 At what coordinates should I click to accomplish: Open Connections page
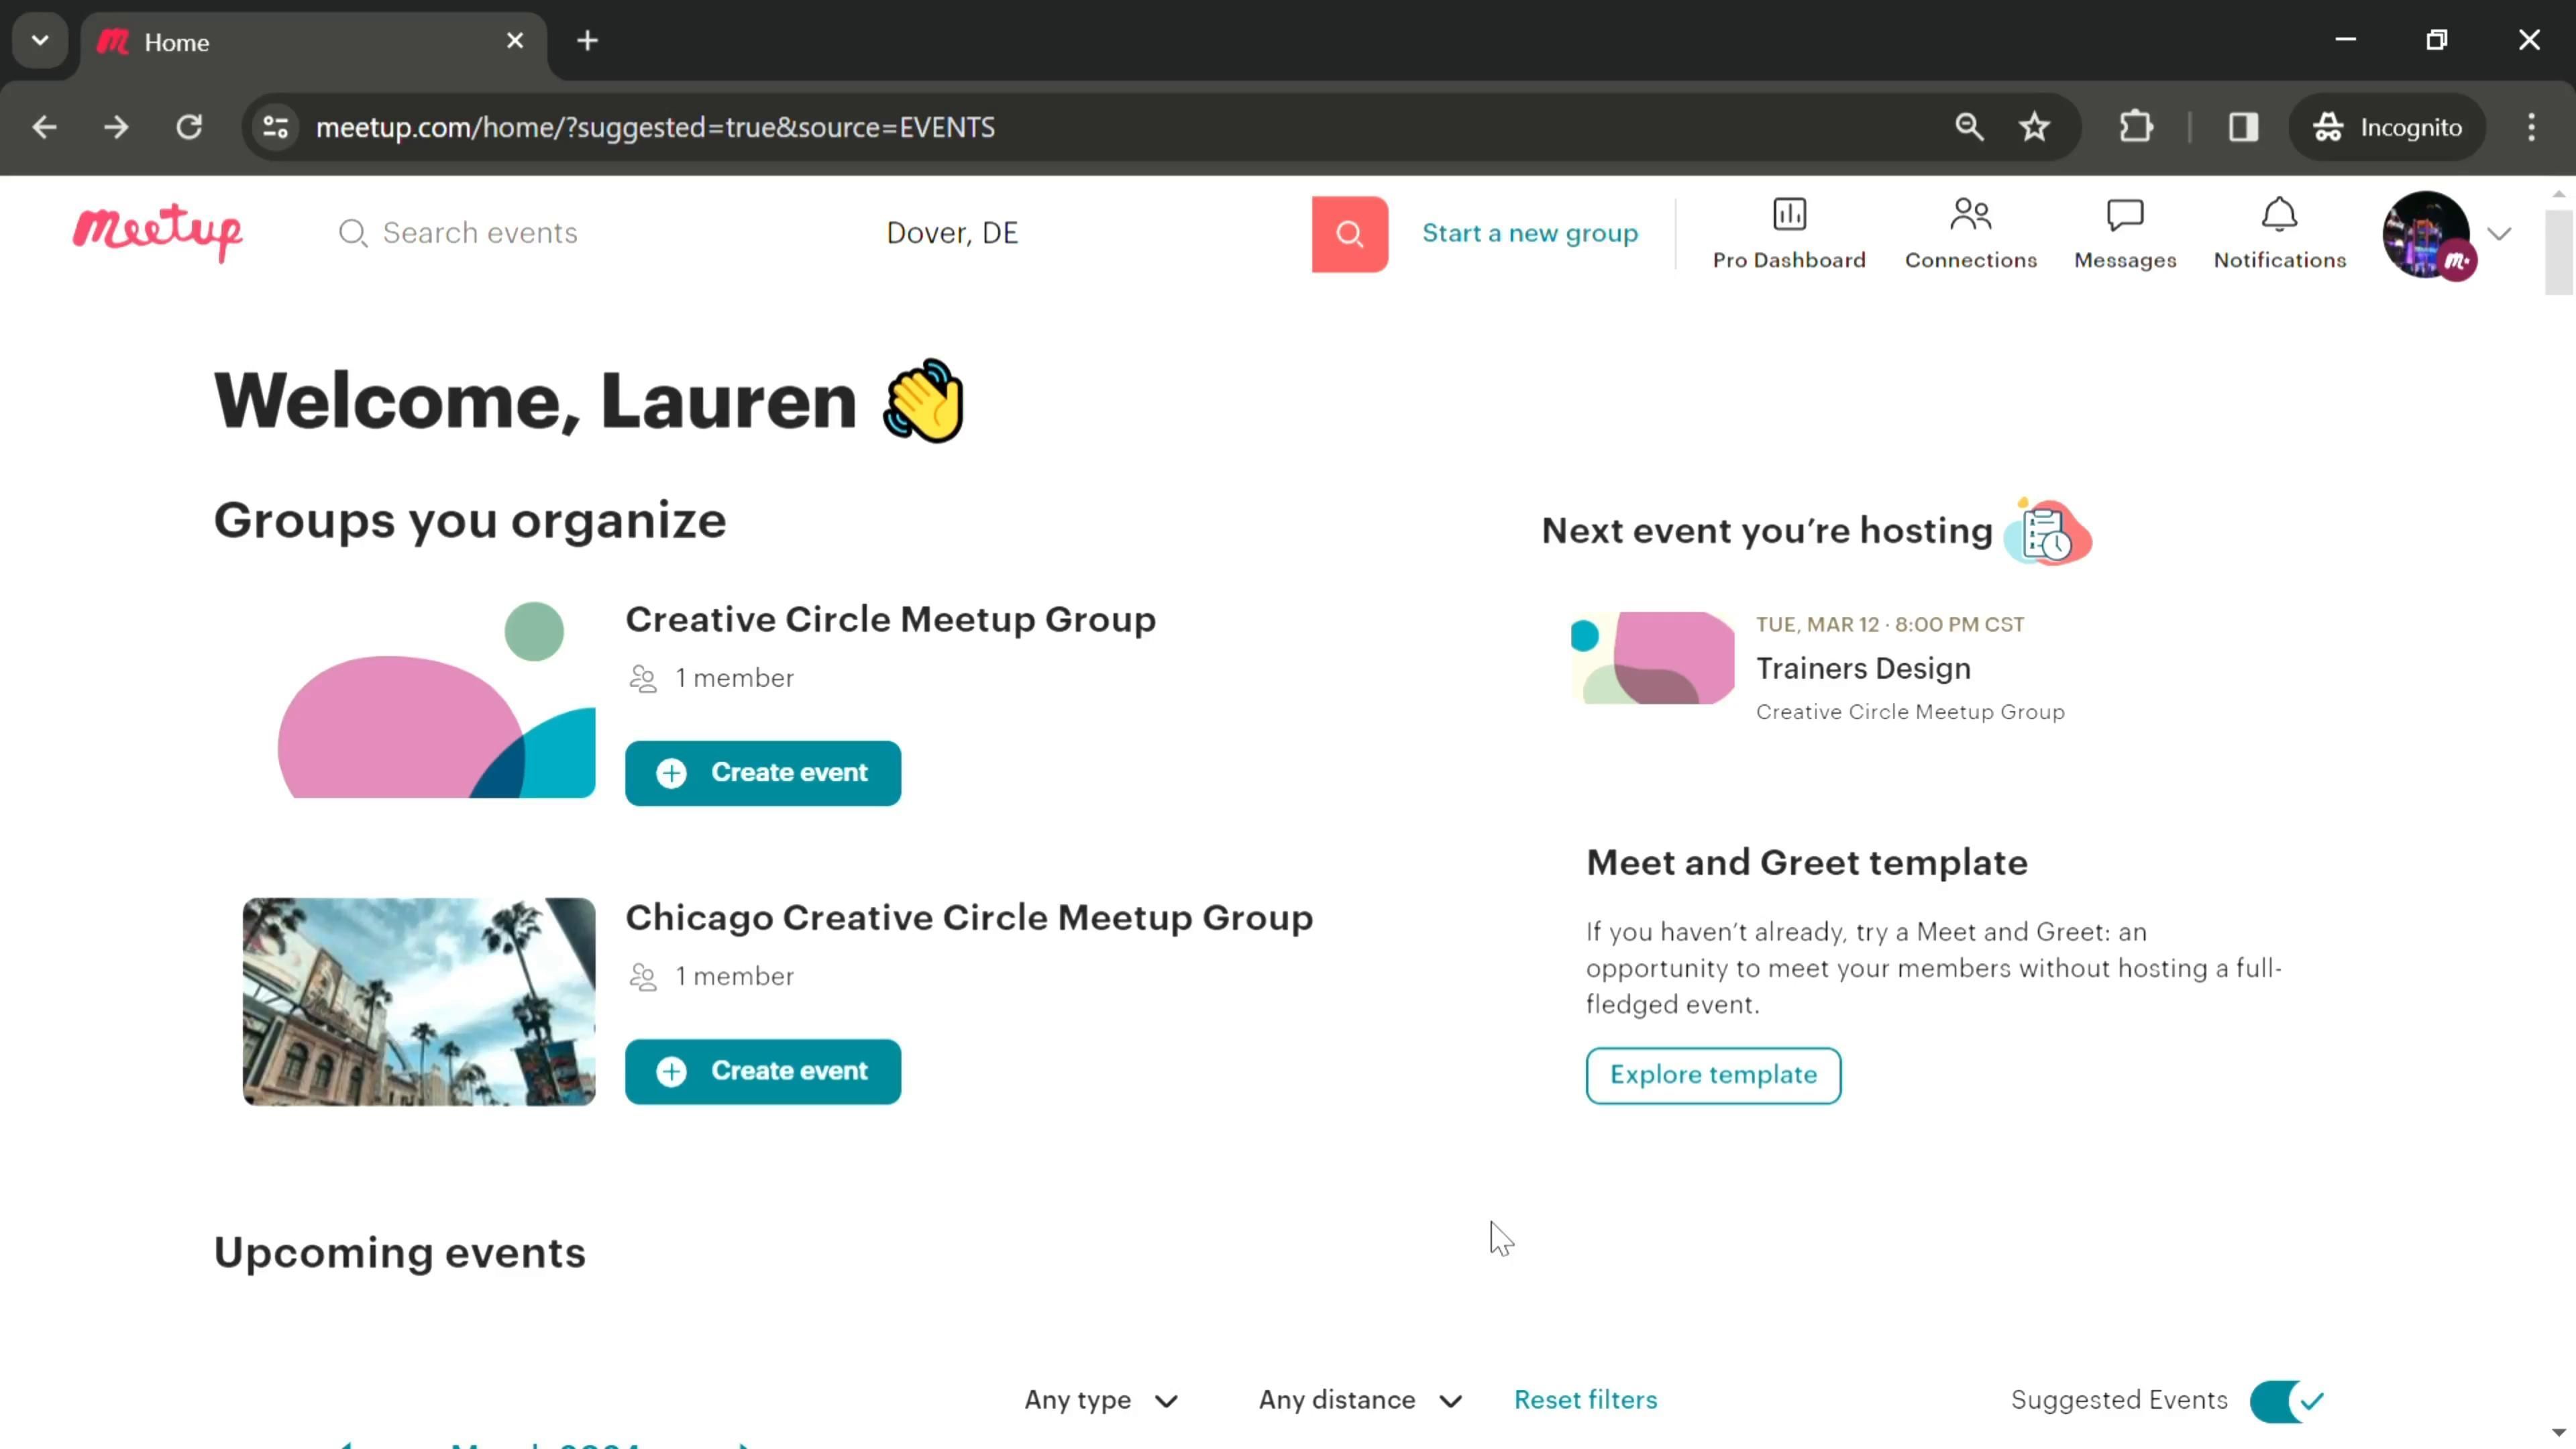[1969, 234]
